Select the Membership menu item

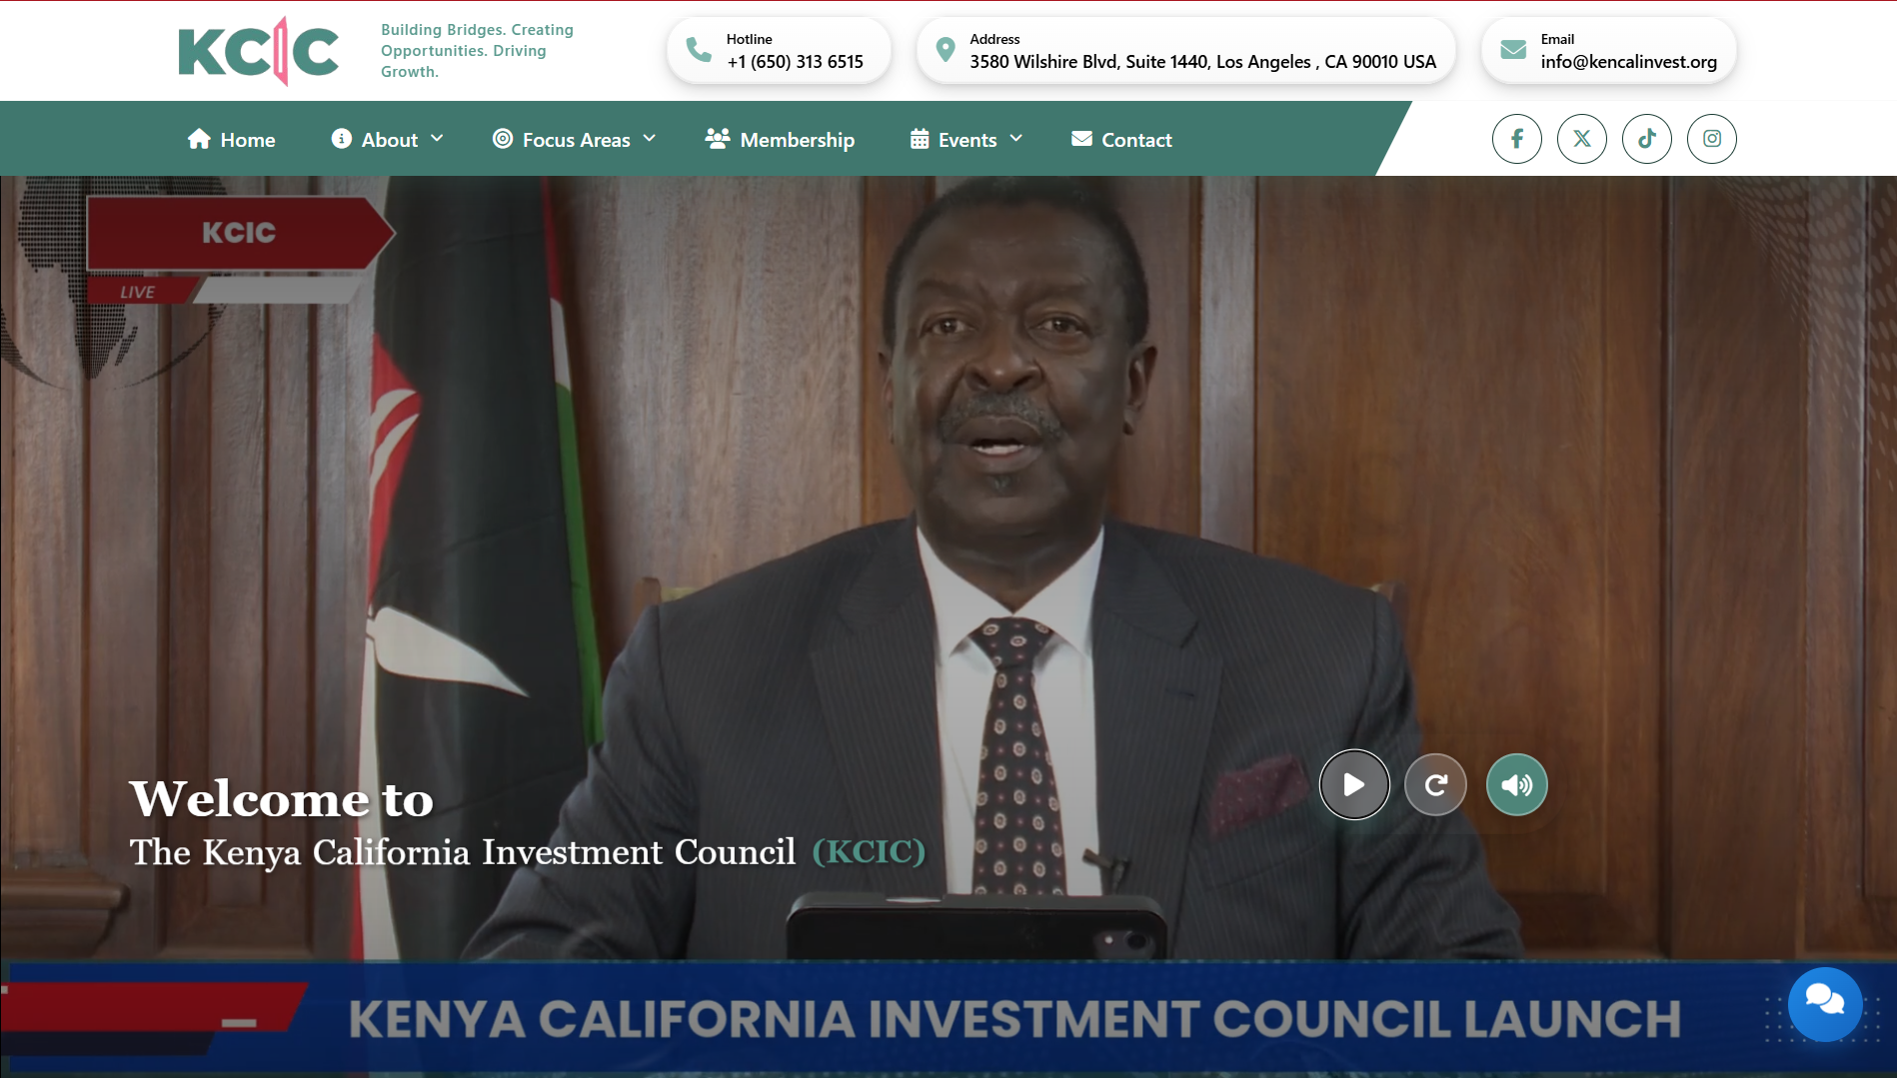[x=797, y=139]
